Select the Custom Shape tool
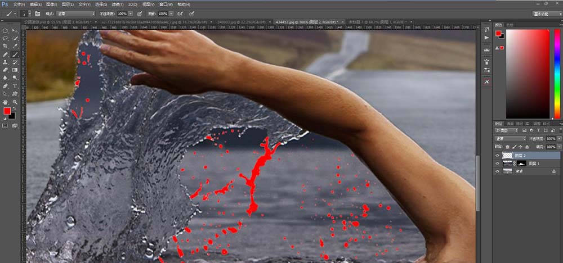The image size is (563, 263). pyautogui.click(x=15, y=94)
